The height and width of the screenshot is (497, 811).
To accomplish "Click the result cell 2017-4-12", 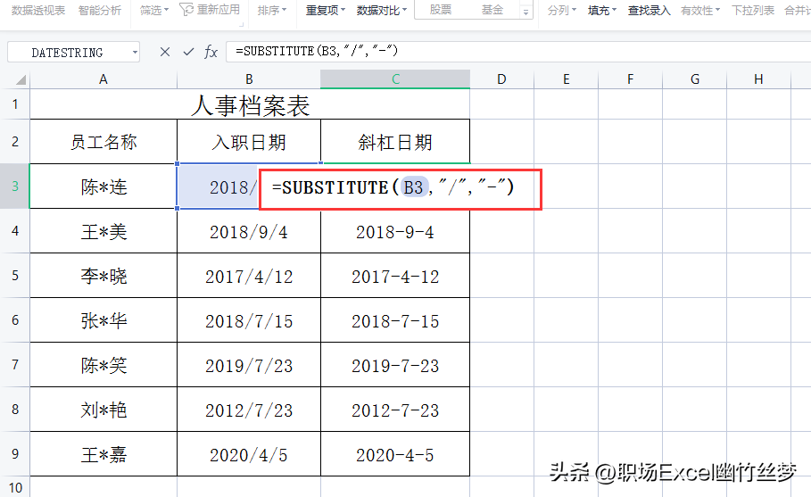I will (395, 276).
